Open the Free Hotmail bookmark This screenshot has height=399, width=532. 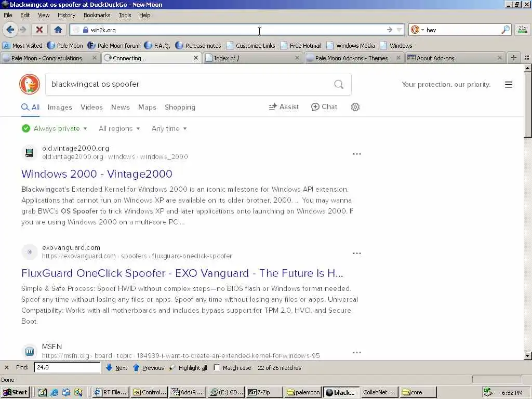point(301,46)
